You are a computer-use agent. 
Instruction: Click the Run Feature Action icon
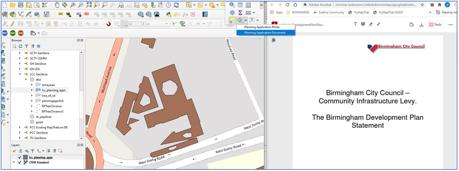240,20
